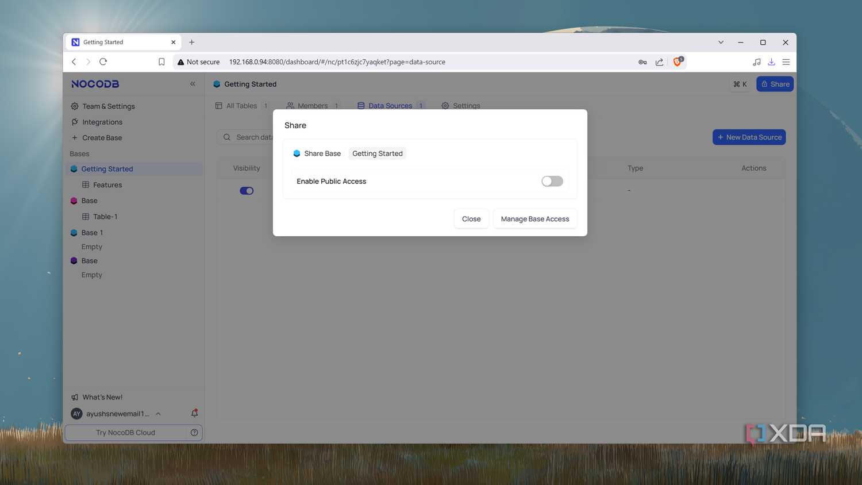
Task: Click the share page icon in address bar
Action: coord(659,62)
